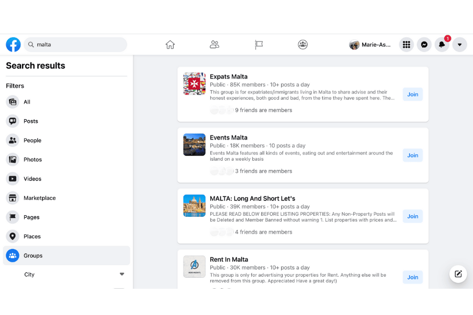Join MALTA: Long And Short Let's group

click(x=413, y=216)
